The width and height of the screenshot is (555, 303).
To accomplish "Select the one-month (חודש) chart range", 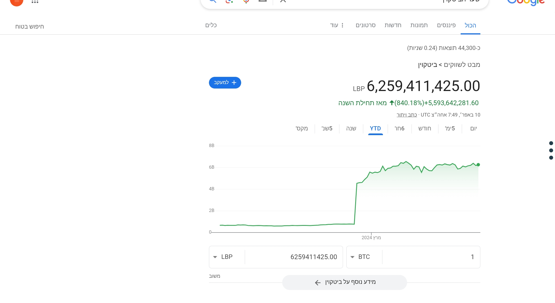I will pyautogui.click(x=425, y=128).
